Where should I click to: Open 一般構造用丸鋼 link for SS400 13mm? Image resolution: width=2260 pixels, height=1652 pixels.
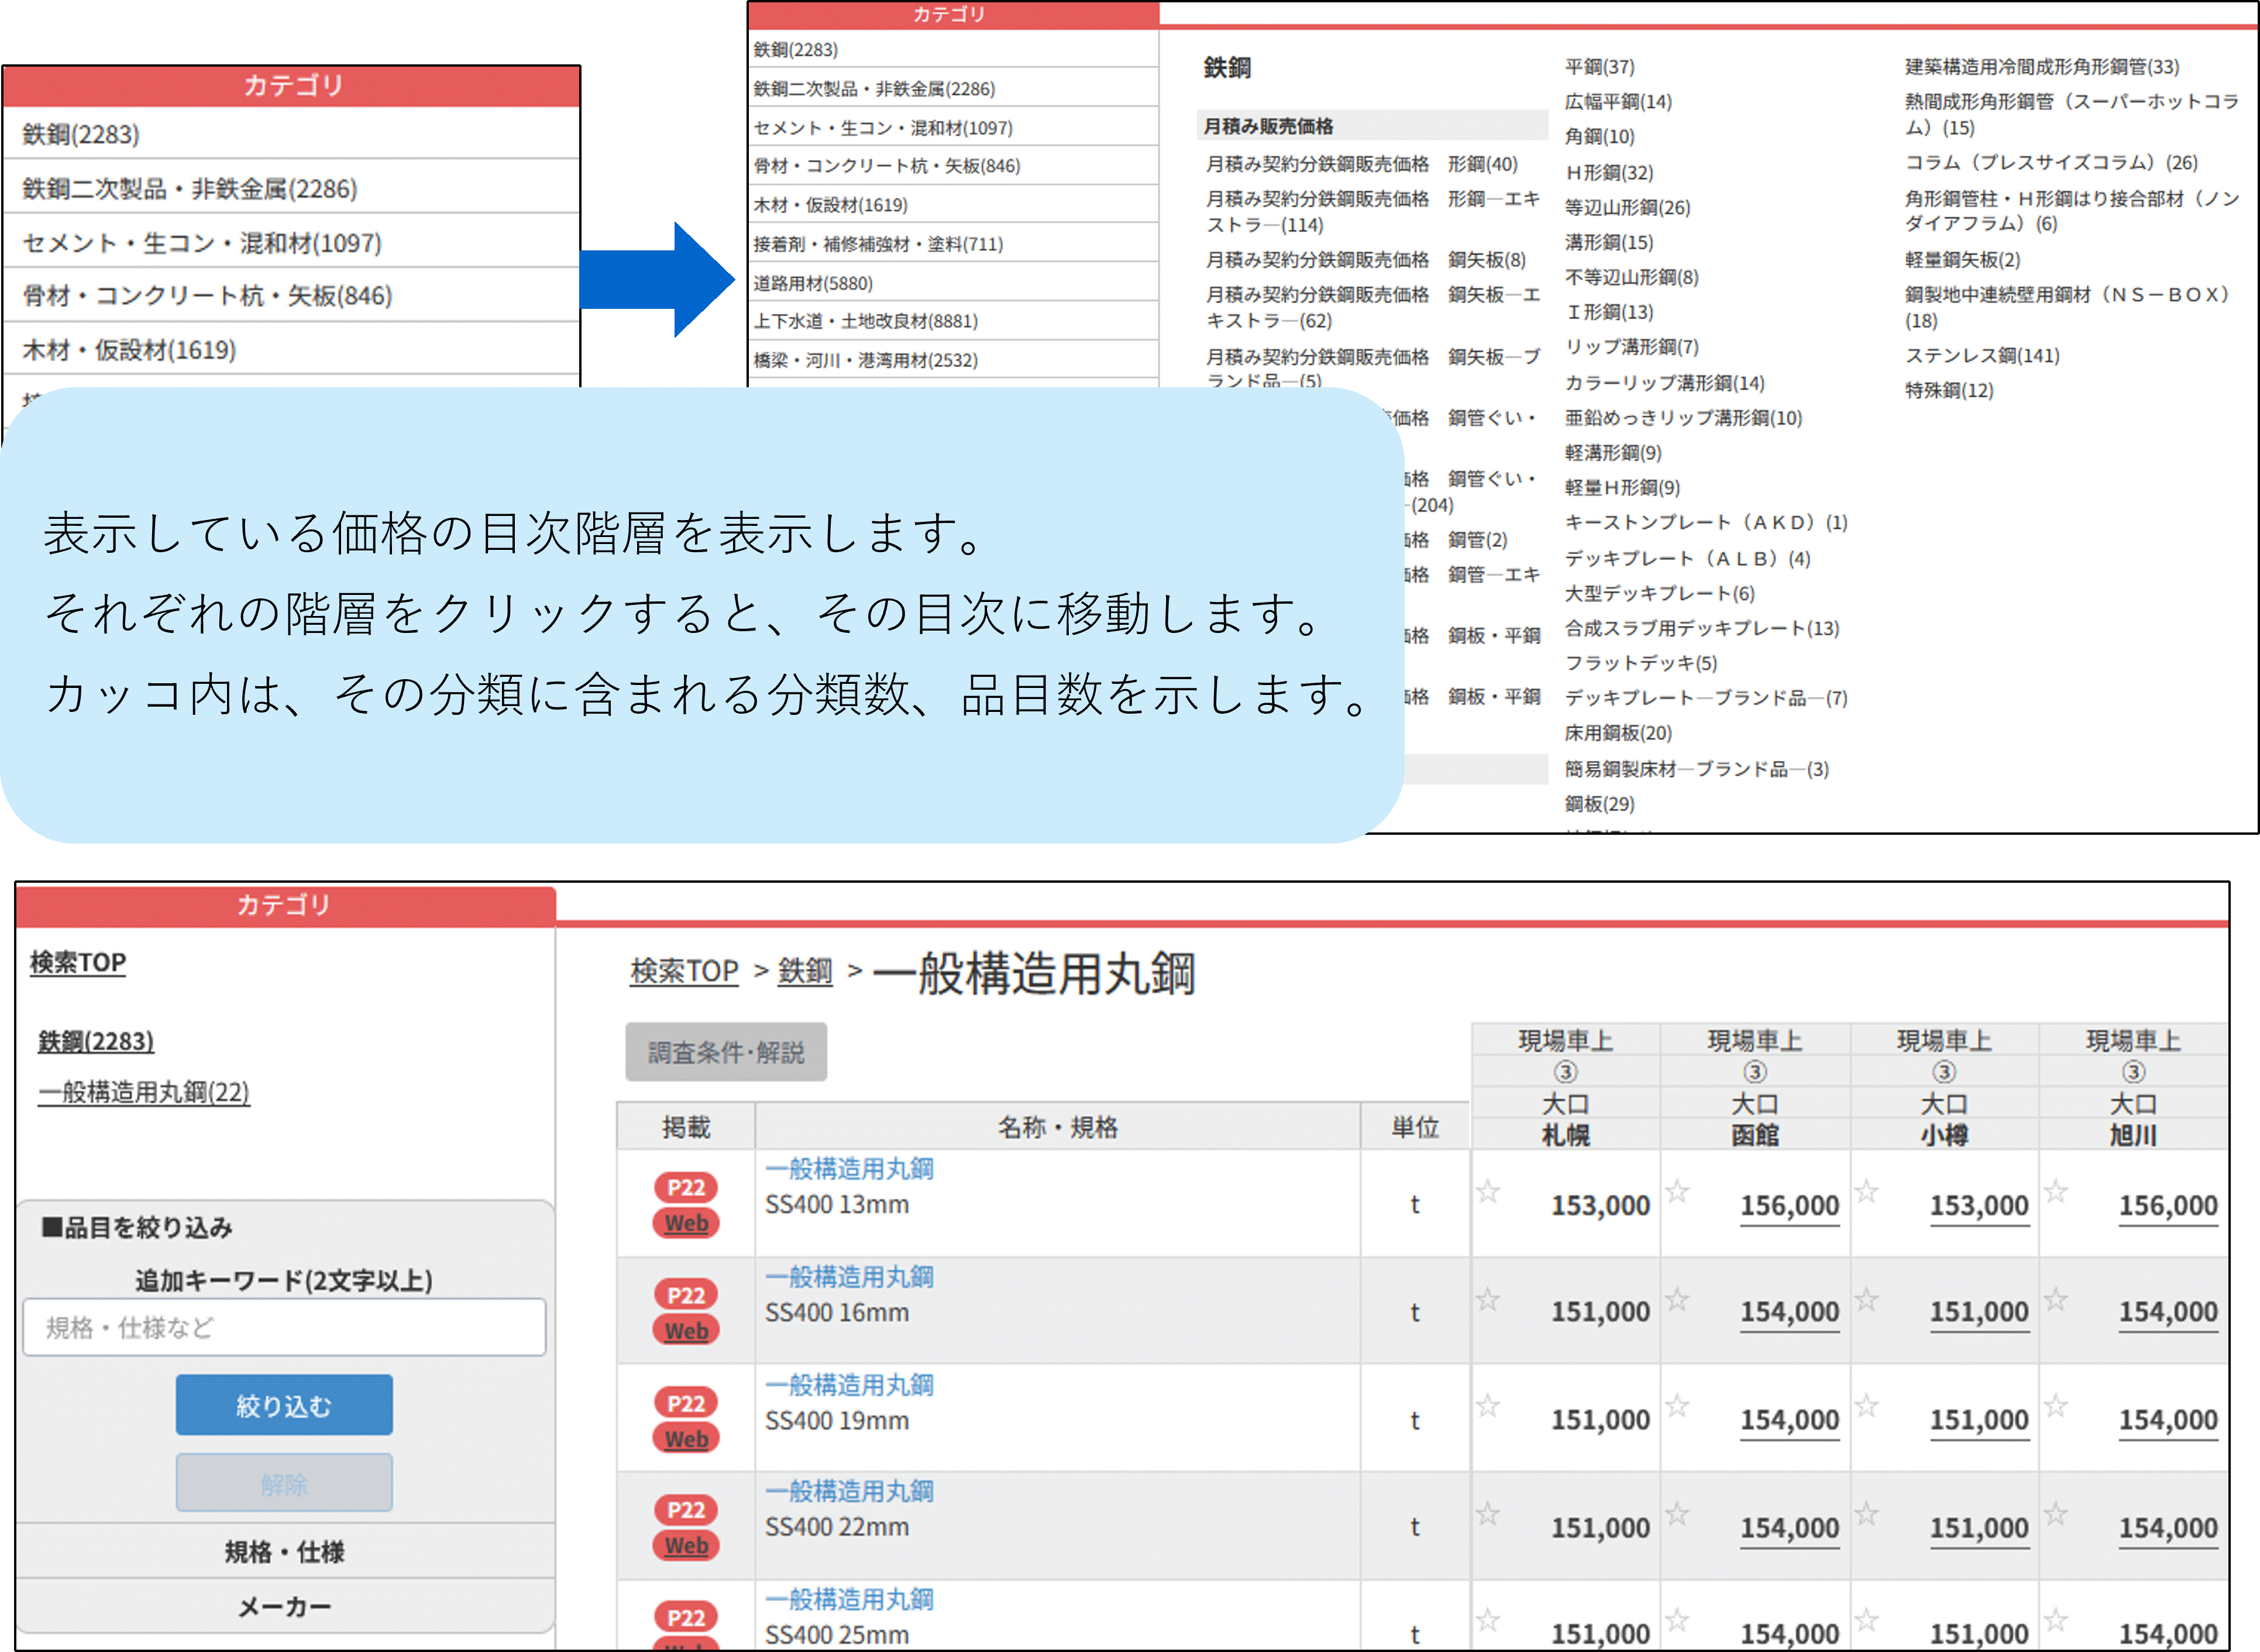(849, 1168)
